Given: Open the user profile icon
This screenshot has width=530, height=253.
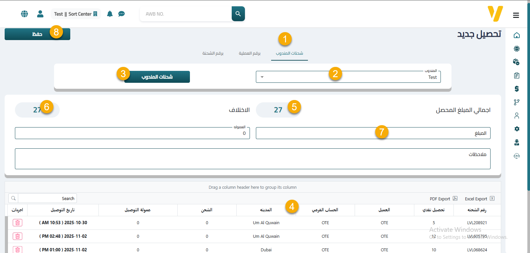Looking at the screenshot, I should 40,14.
